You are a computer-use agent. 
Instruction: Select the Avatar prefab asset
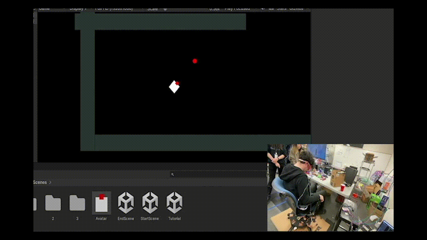(x=101, y=203)
